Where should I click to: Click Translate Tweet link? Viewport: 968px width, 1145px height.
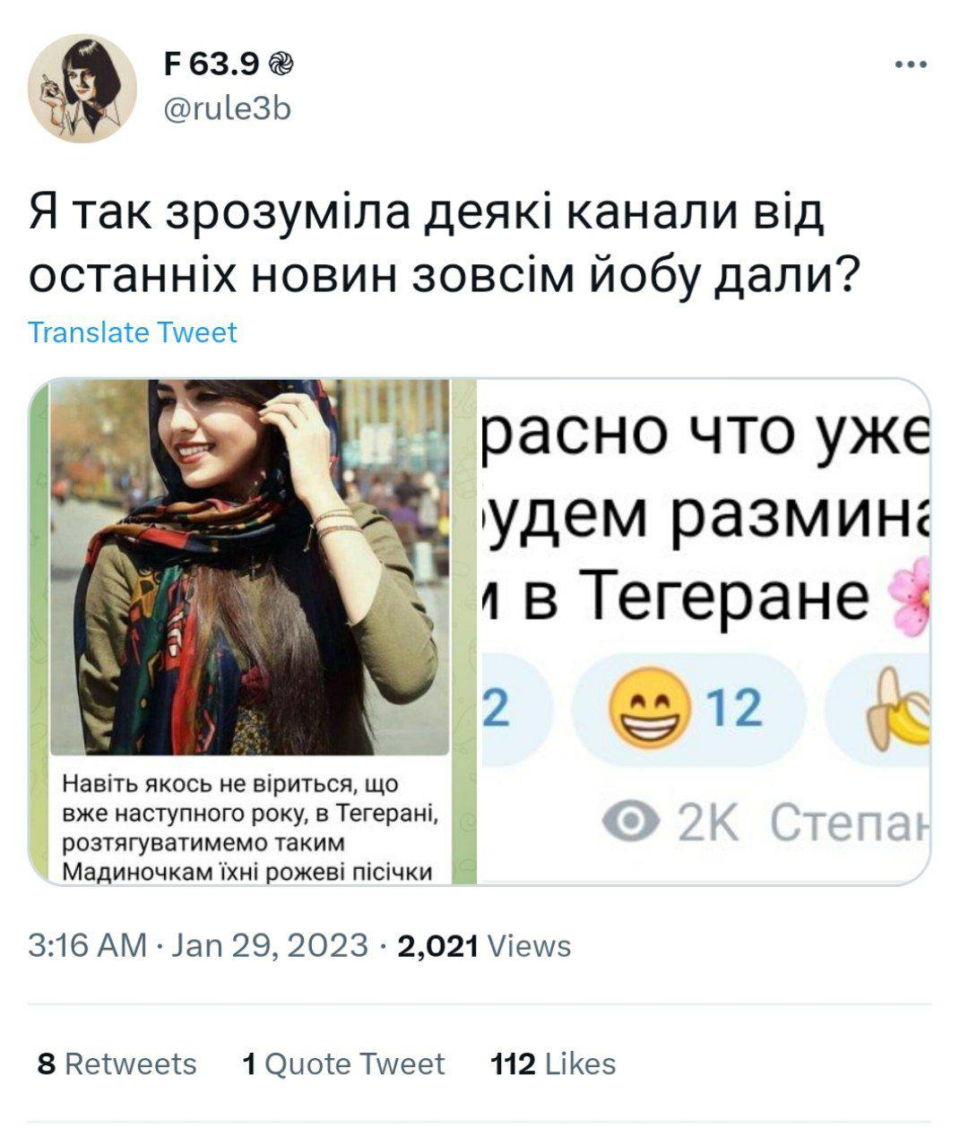click(133, 332)
